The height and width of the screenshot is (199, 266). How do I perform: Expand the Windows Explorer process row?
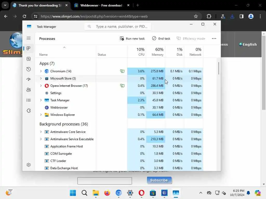pos(41,115)
